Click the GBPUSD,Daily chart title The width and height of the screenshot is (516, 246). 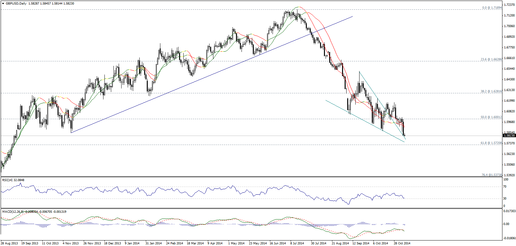pos(16,4)
